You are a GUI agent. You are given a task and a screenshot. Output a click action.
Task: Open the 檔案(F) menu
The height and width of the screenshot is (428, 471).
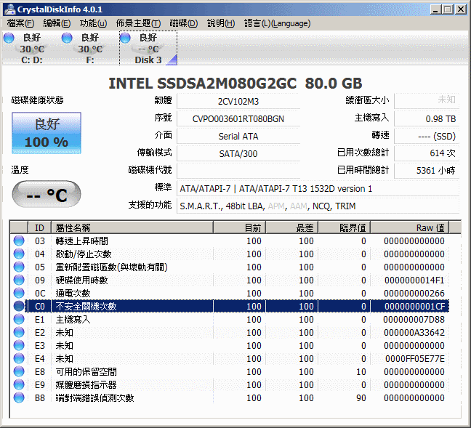(20, 23)
